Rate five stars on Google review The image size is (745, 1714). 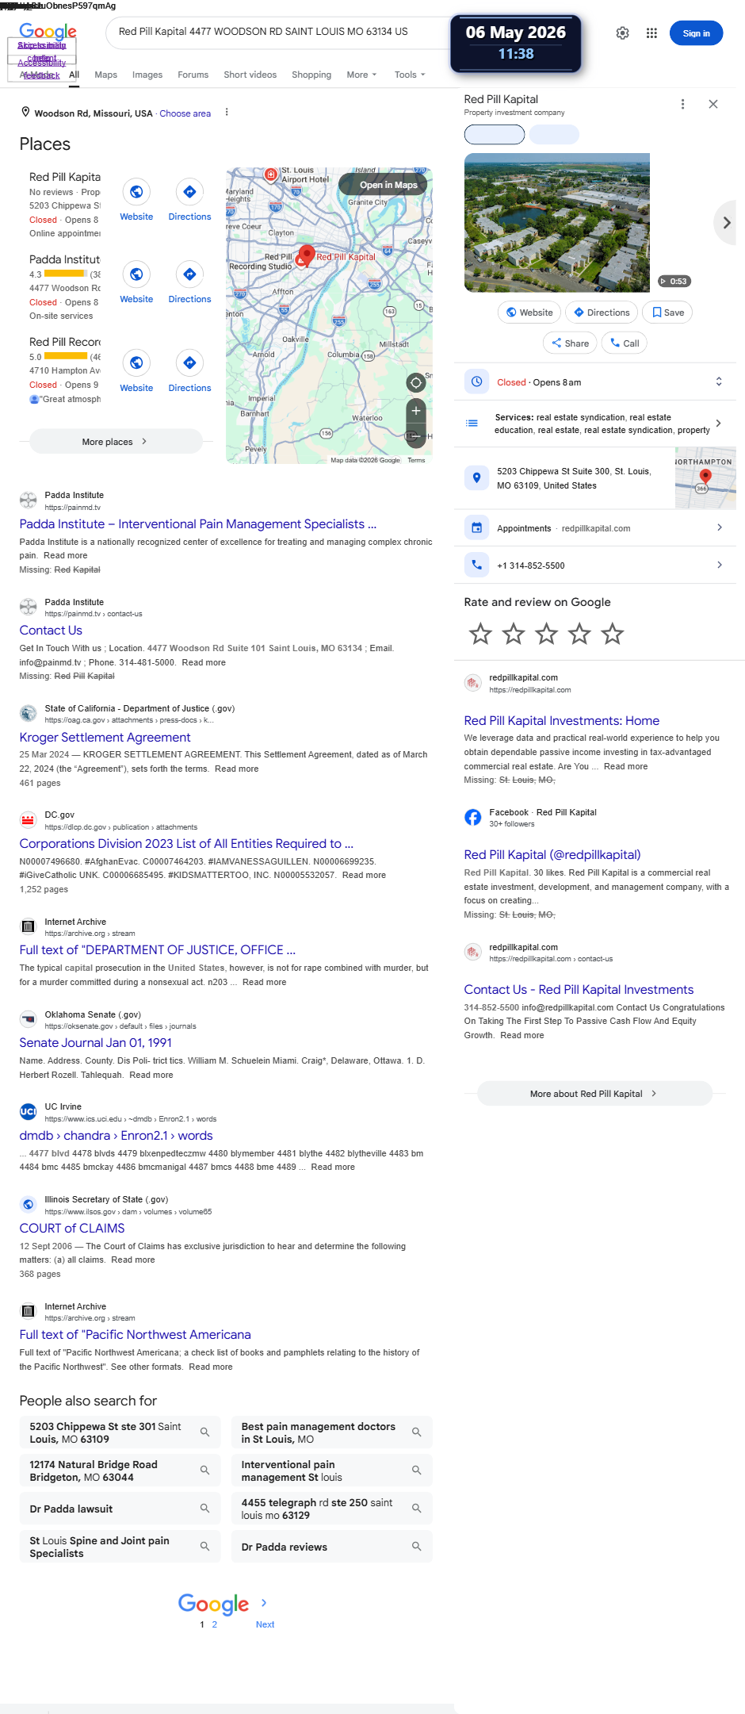(x=613, y=634)
